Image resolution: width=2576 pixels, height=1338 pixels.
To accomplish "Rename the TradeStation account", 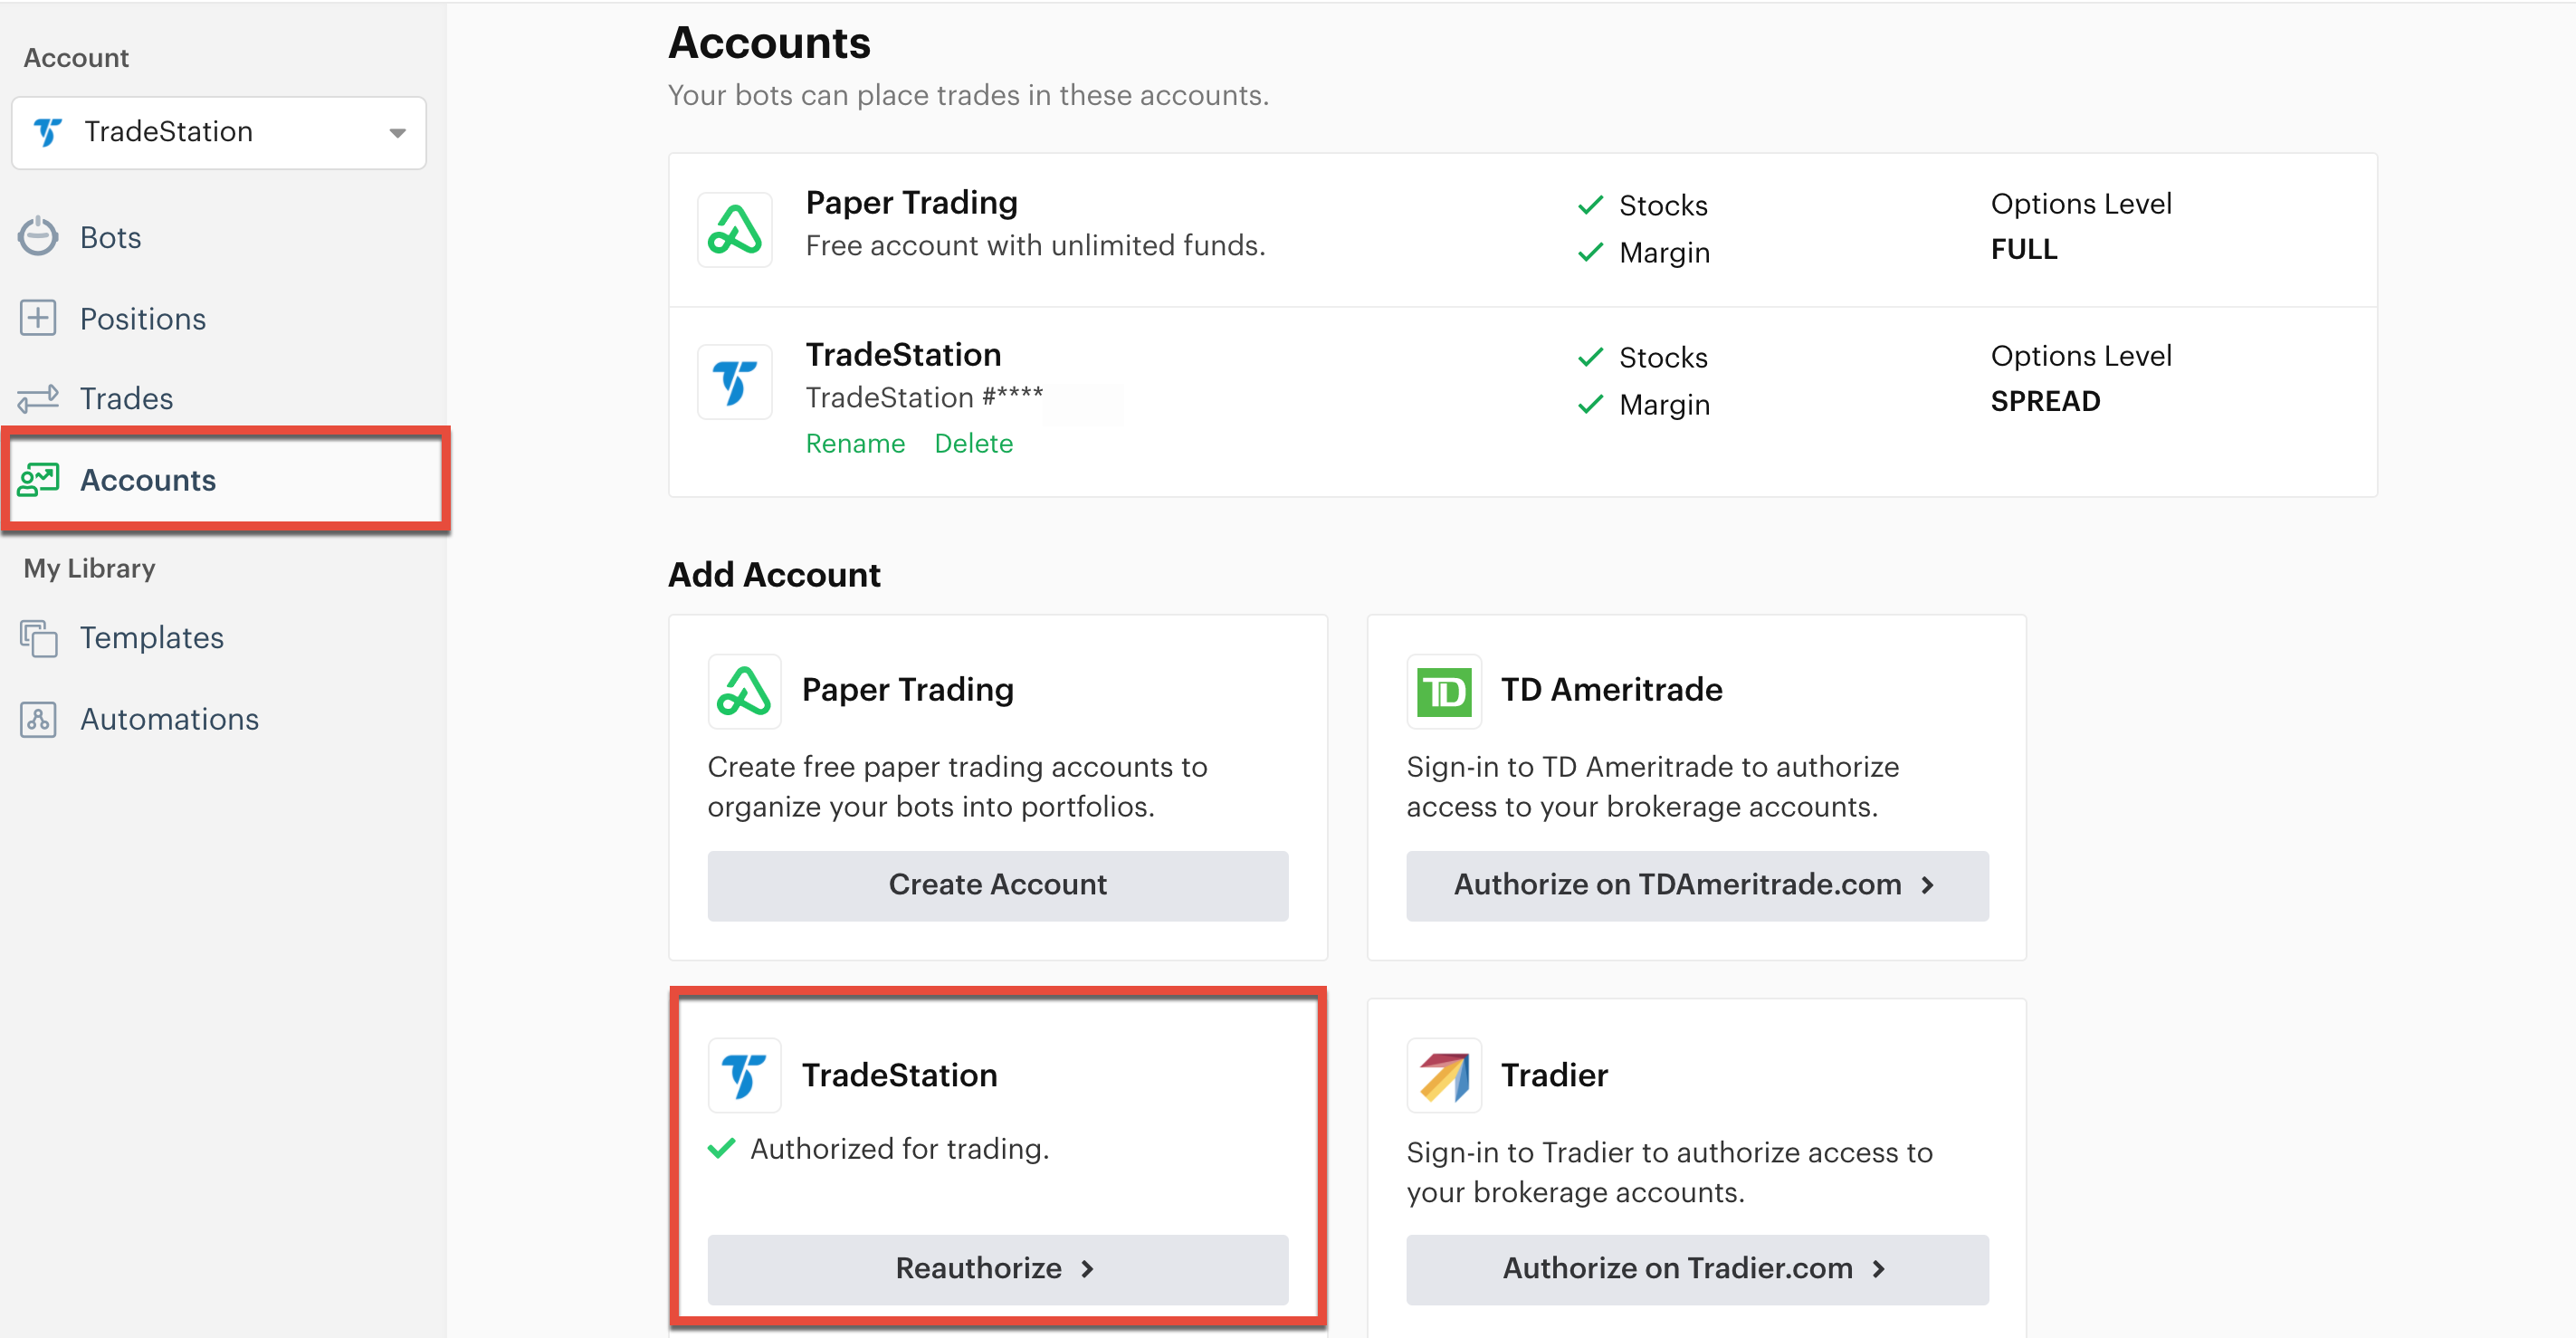I will [x=855, y=443].
